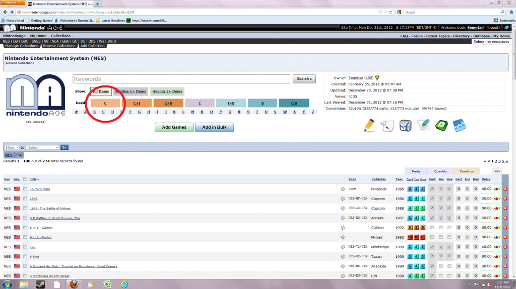Viewport: 516px width, 289px height.
Task: Open the notes icon for 6 in 1 - Caltron
Action: 343,228
